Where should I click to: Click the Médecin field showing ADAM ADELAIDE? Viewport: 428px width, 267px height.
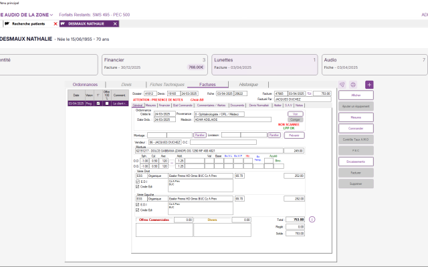pyautogui.click(x=233, y=119)
